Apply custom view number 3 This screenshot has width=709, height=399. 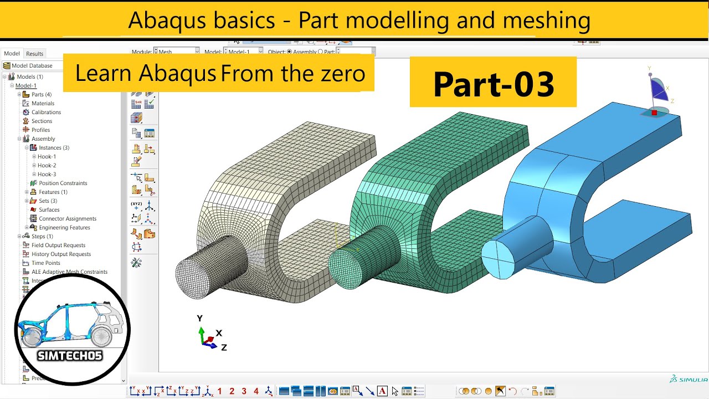244,391
